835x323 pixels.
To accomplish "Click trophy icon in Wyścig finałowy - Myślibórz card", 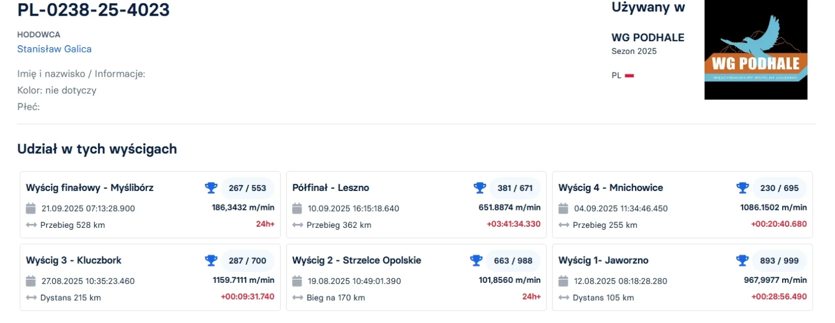I will tap(211, 188).
